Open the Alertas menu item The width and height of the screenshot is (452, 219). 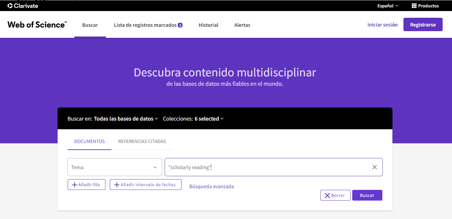242,25
